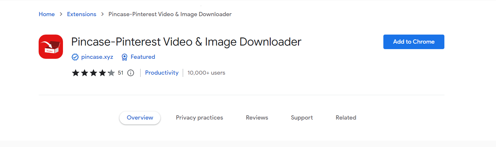Click the chevron after Home breadcrumb
496x147 pixels.
click(61, 14)
